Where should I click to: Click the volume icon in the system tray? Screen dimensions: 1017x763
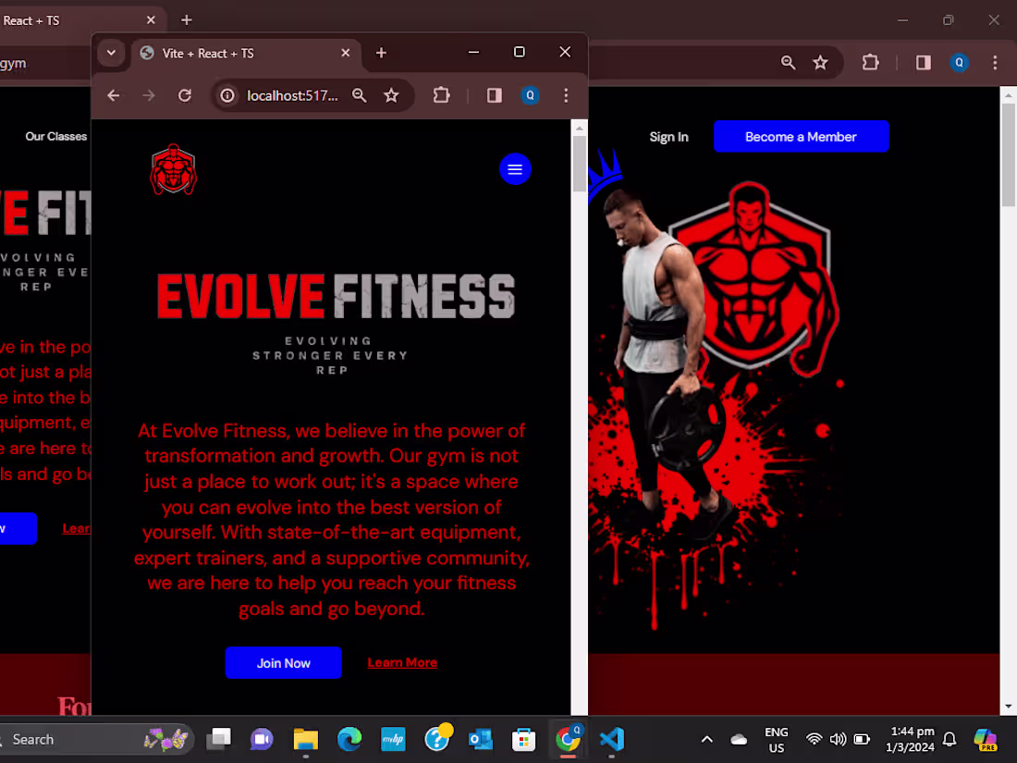tap(838, 740)
